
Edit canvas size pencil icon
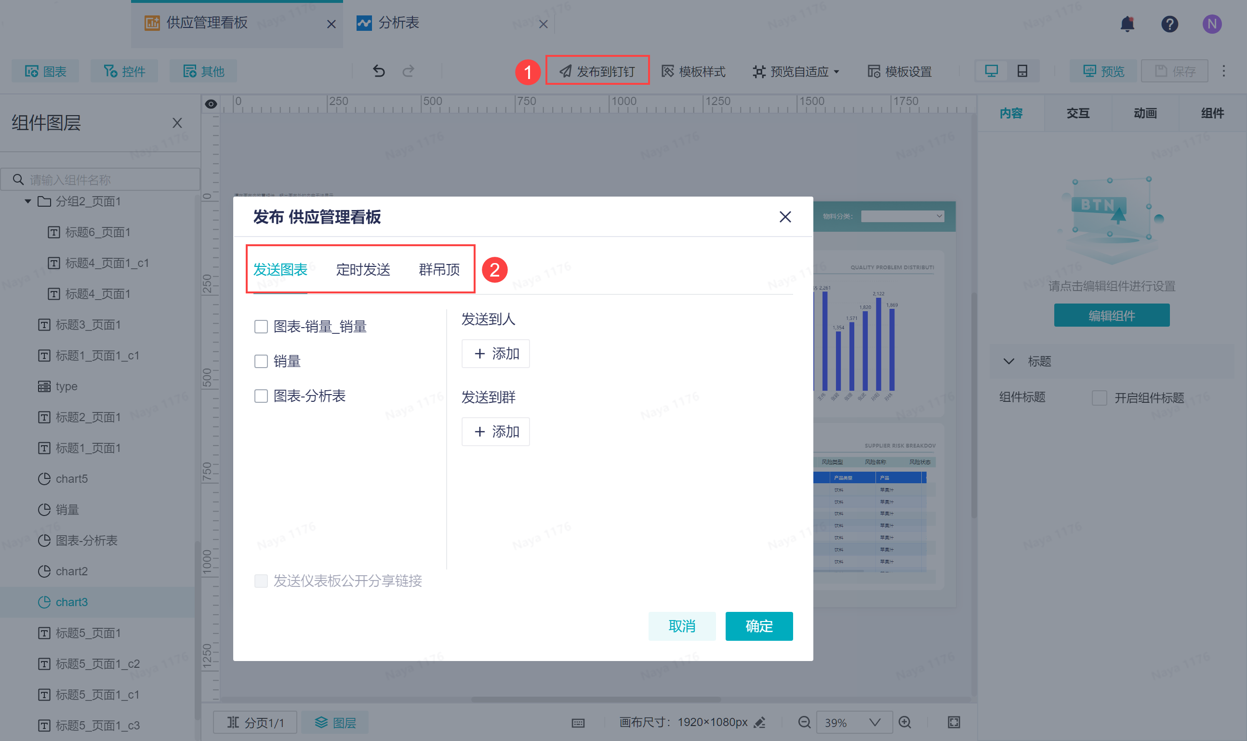tap(759, 722)
